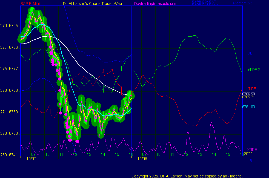Click the 6750 price axis label
Screen dimensions: 269x178
coord(13,134)
